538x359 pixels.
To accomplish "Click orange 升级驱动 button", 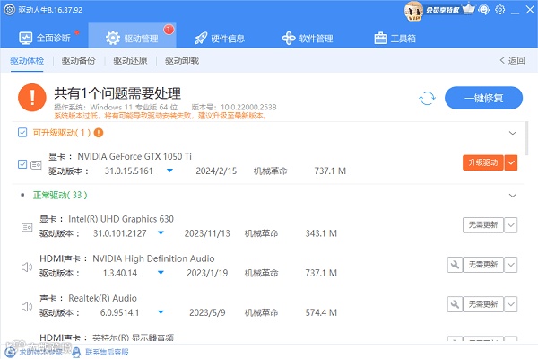I will [x=483, y=162].
